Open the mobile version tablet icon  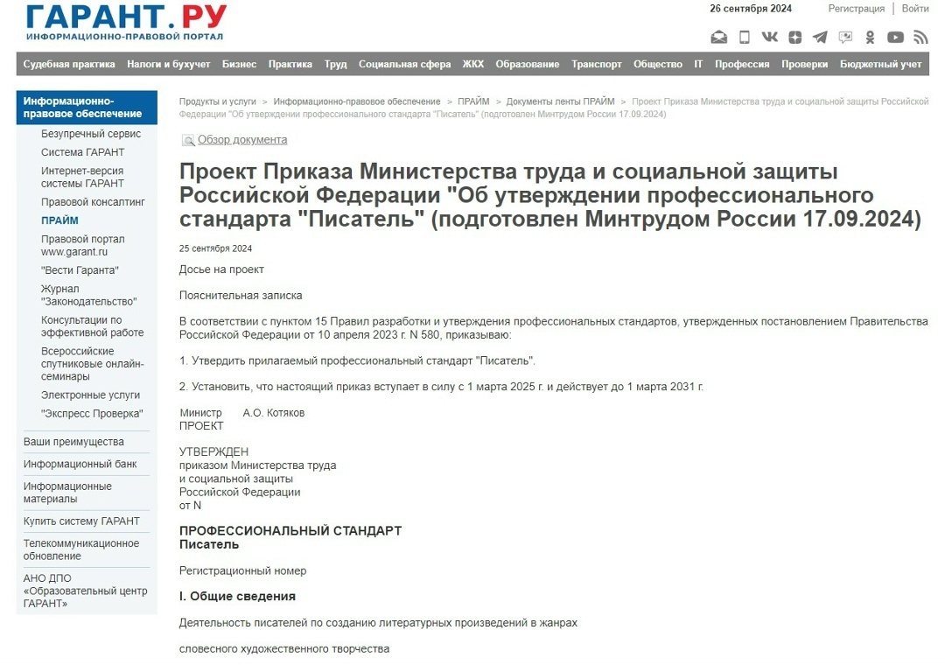pos(745,38)
